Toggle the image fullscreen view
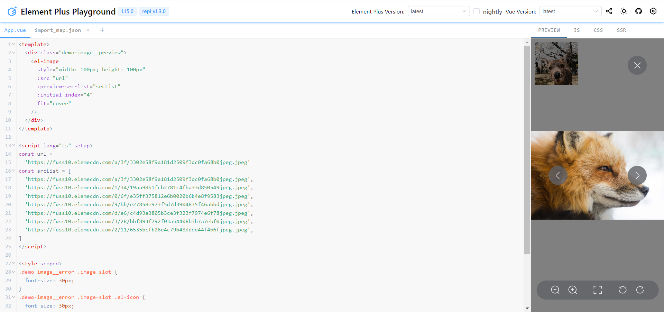This screenshot has width=664, height=312. [x=598, y=290]
